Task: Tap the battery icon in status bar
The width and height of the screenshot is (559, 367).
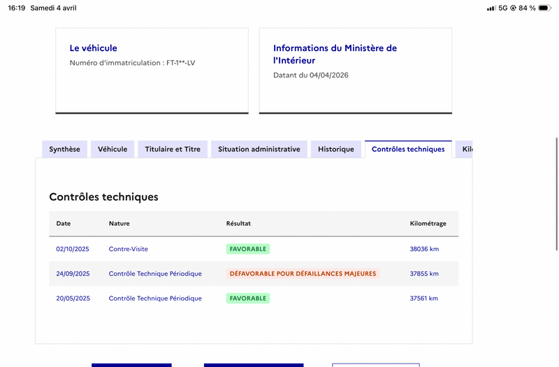Action: pyautogui.click(x=545, y=8)
